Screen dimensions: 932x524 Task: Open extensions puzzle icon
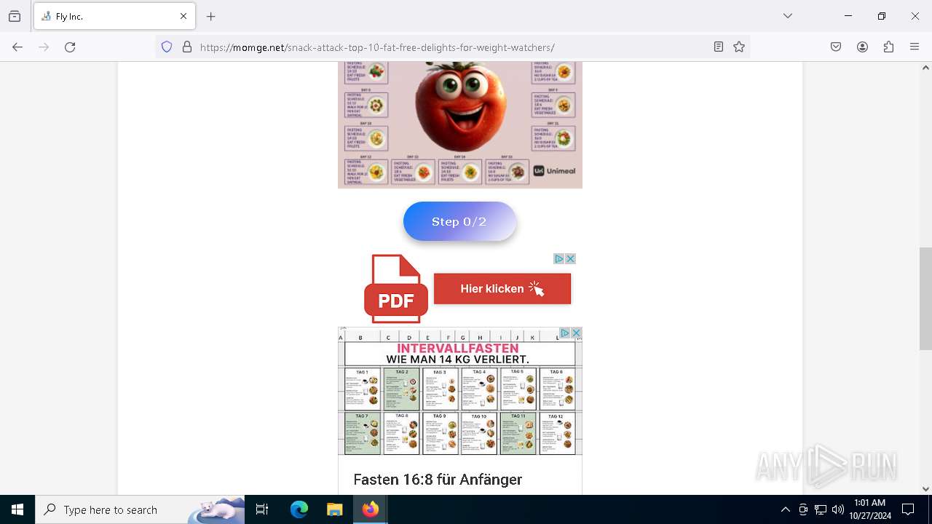[x=888, y=47]
